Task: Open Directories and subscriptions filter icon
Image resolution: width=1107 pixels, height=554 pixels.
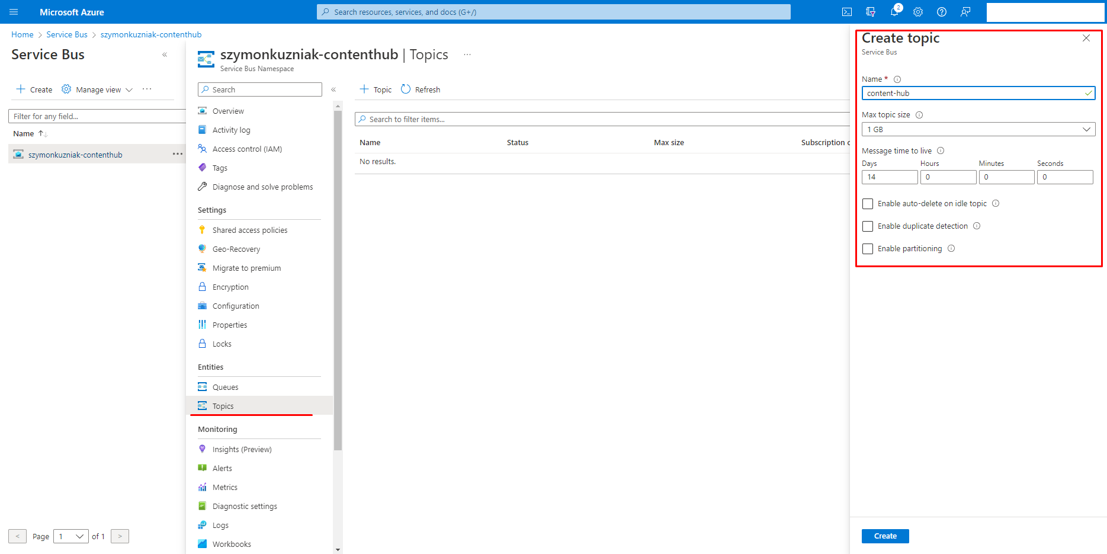Action: (871, 12)
